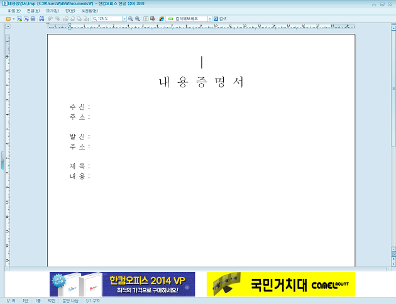This screenshot has width=396, height=304.
Task: Click the vertical scrollbar down arrow
Action: coord(393,249)
